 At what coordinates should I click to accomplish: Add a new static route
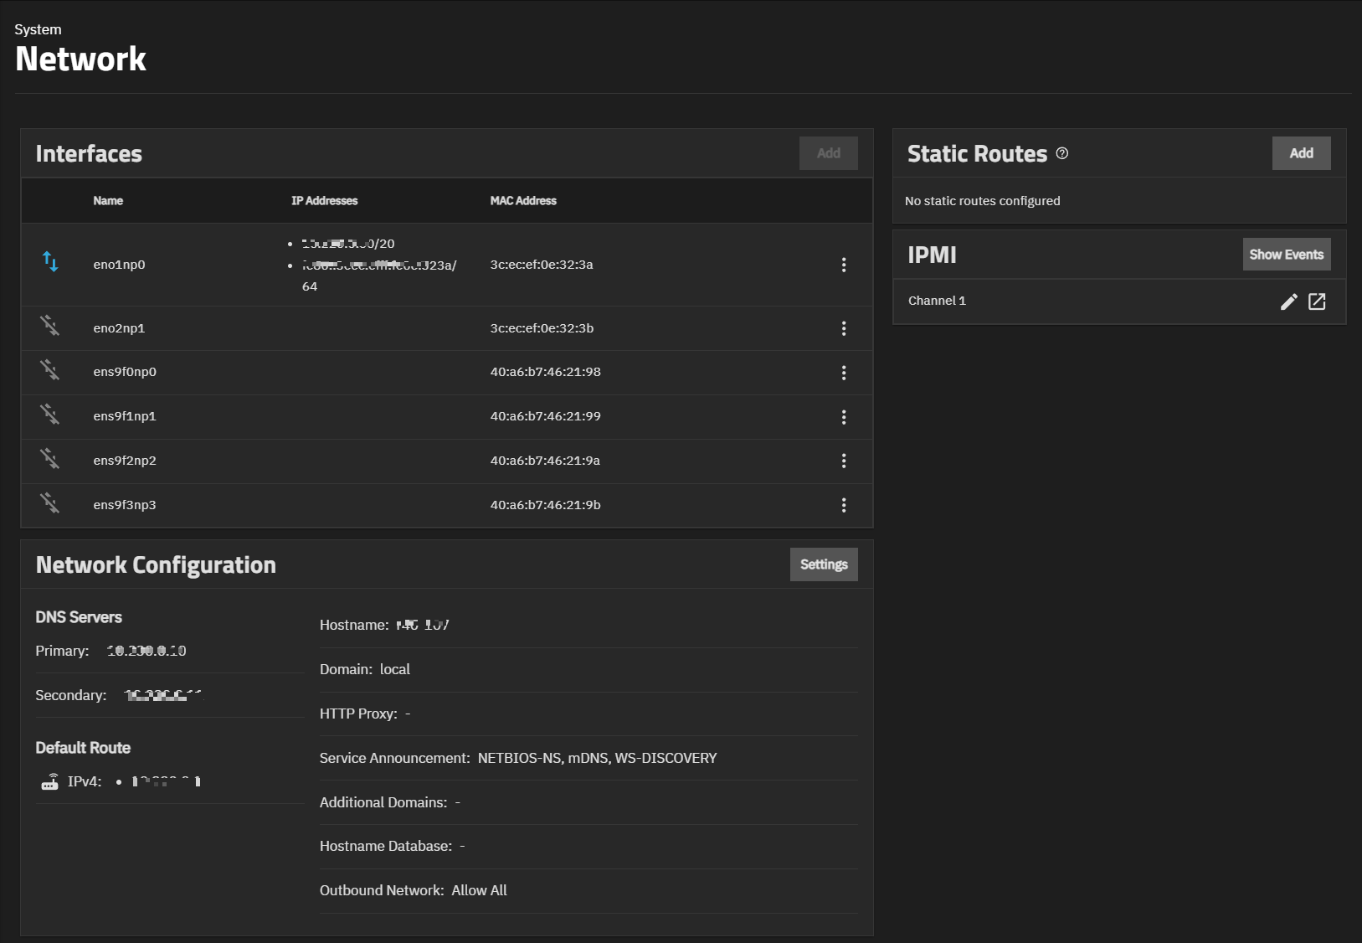pos(1301,153)
